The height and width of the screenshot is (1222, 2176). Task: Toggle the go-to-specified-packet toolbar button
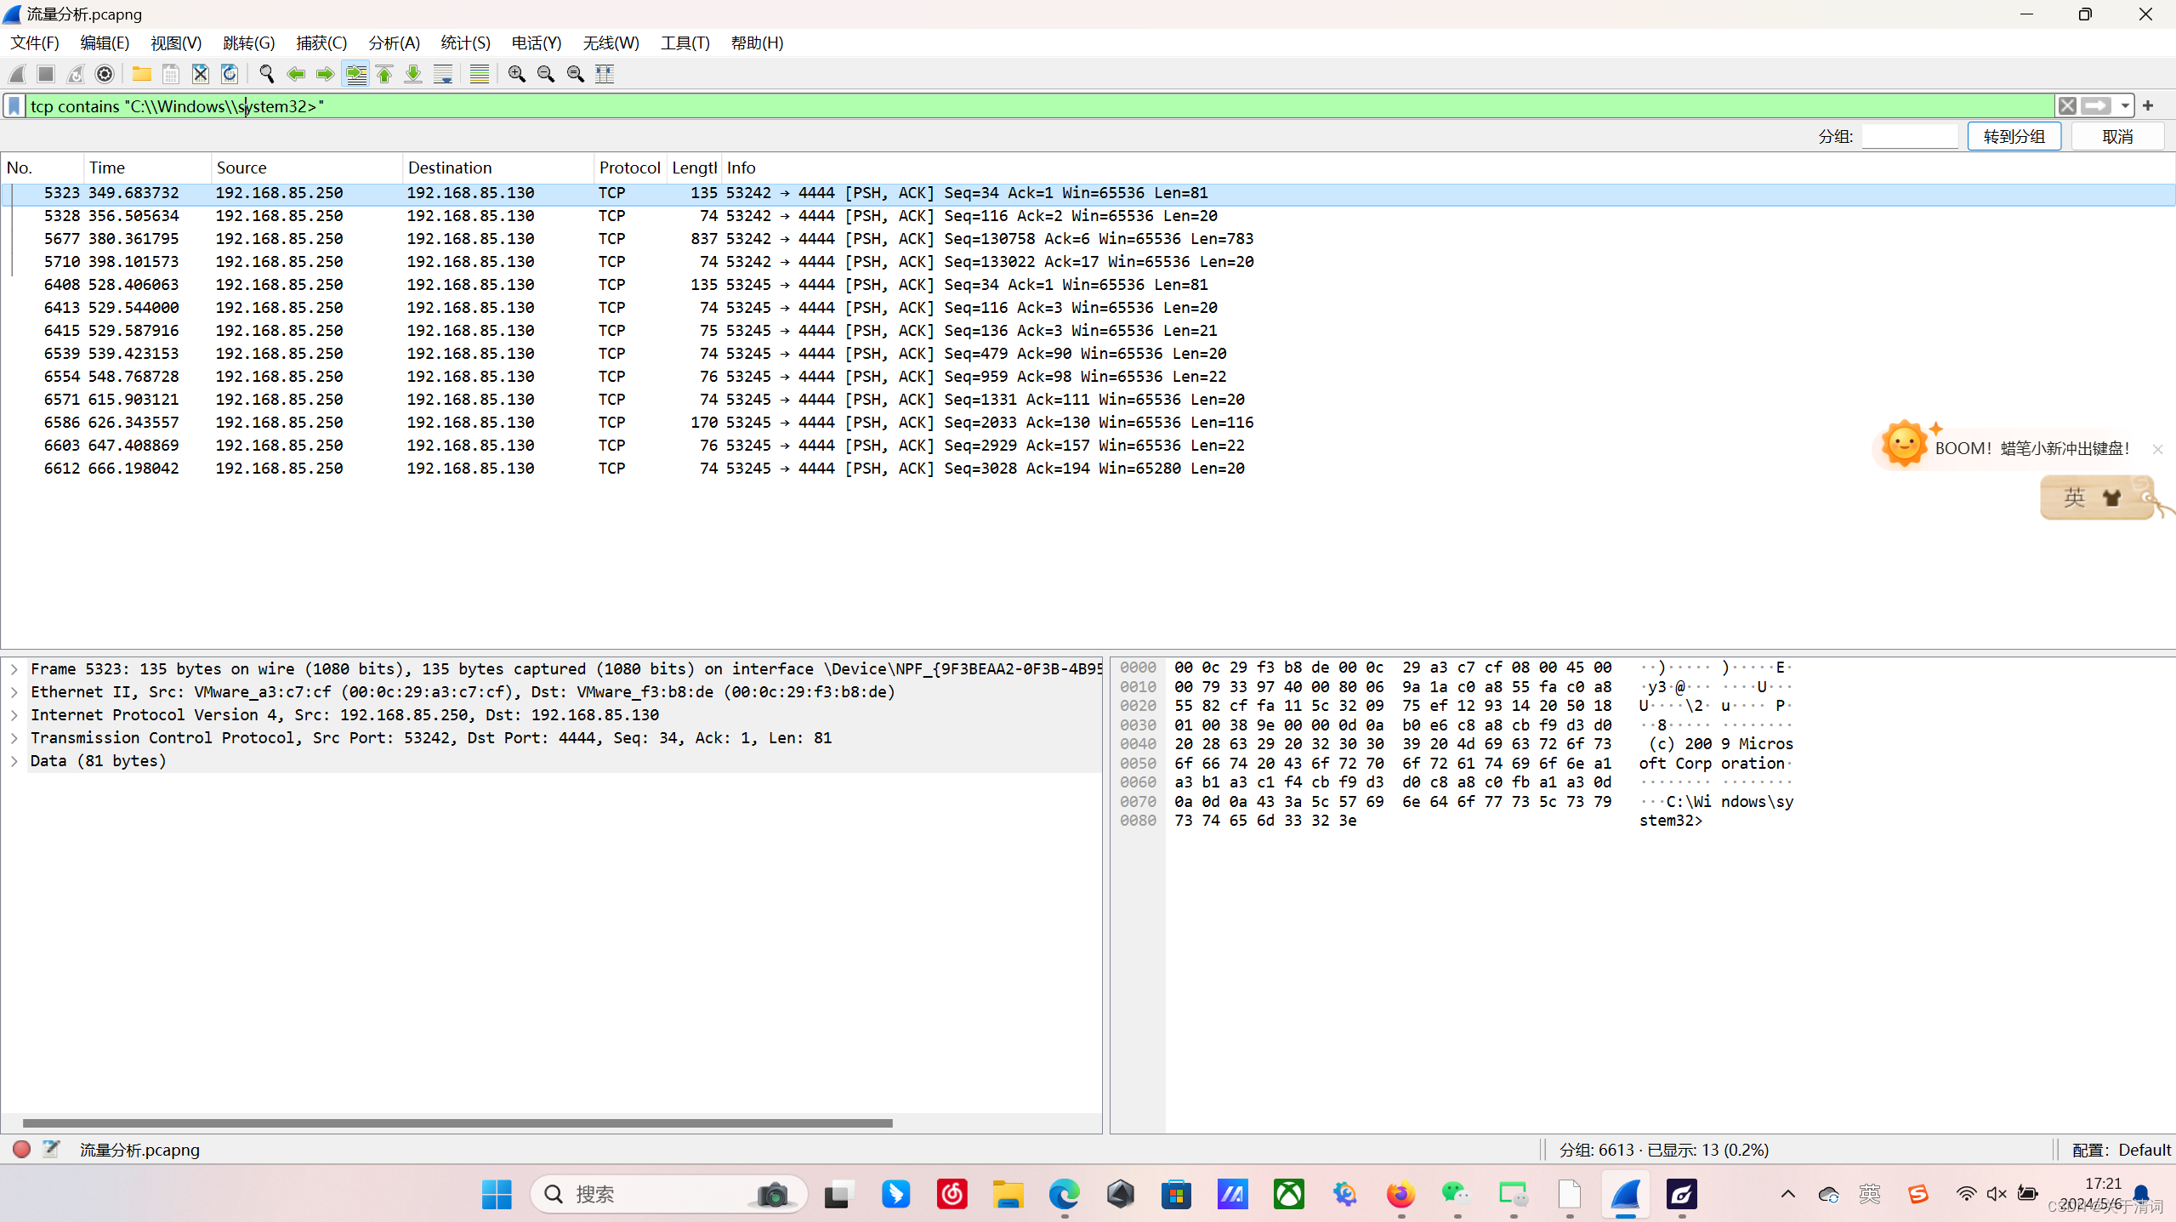tap(356, 74)
